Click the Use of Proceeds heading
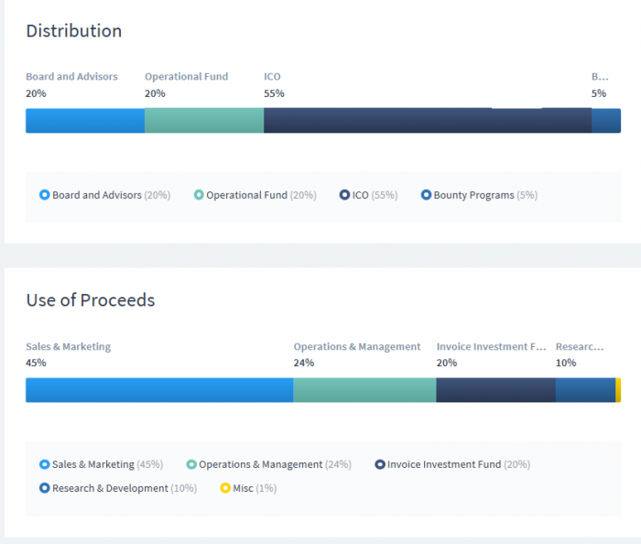 91,300
